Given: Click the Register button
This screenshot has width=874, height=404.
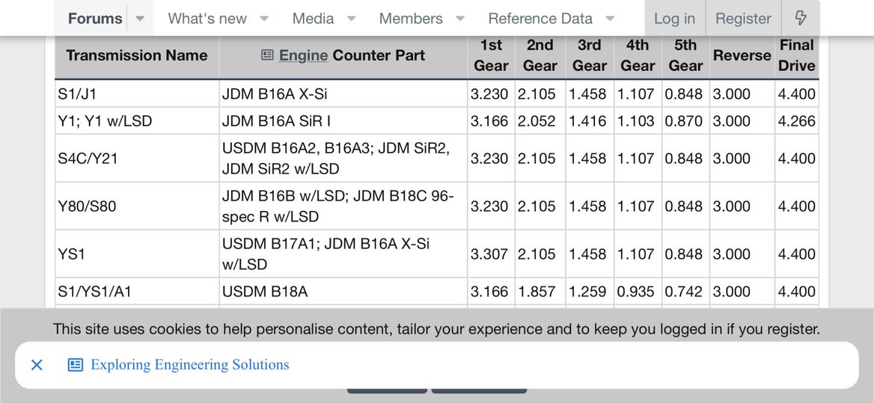Looking at the screenshot, I should (x=744, y=19).
